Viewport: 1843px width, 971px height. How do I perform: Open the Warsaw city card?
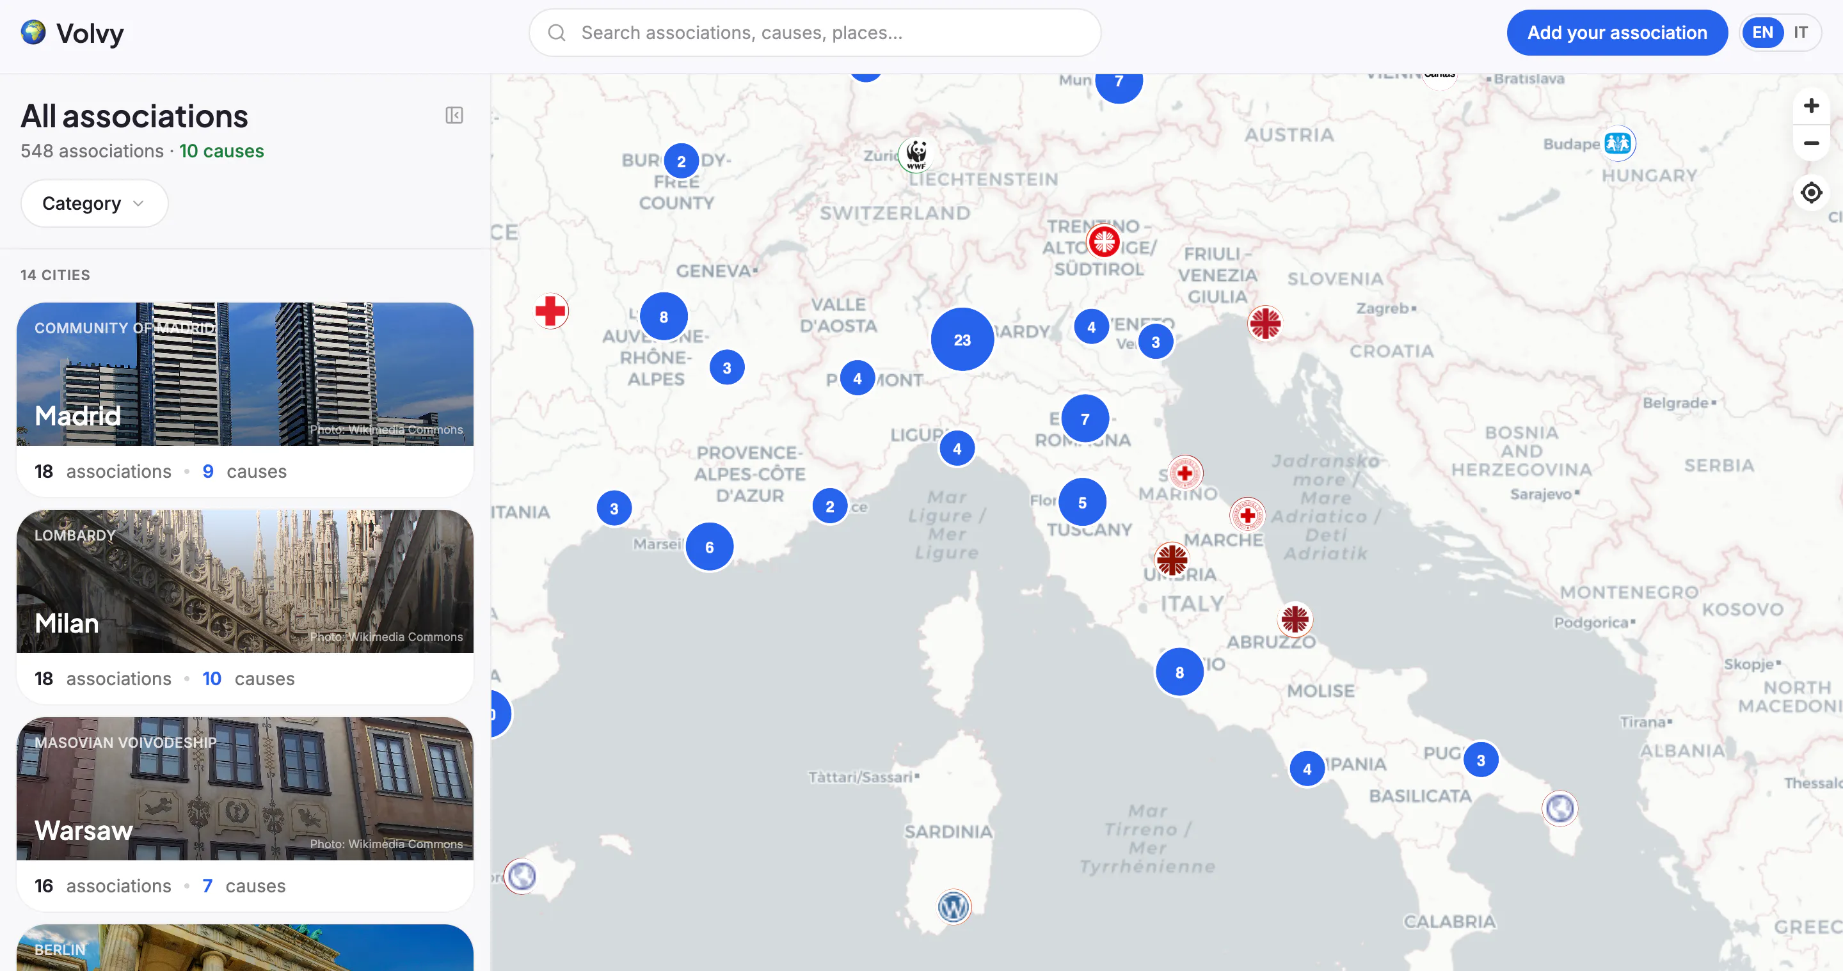(x=244, y=814)
